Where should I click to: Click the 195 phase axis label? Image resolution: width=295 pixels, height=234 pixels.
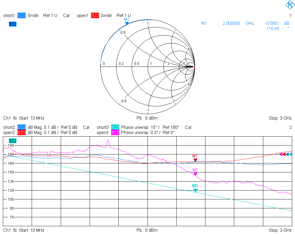click(11, 145)
